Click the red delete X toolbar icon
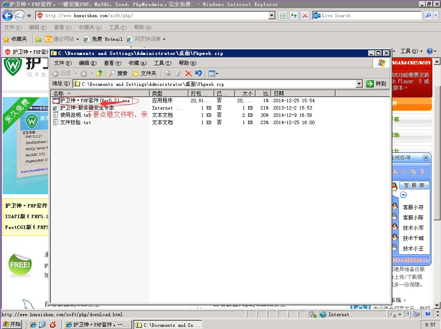Screen dimensions: 441x329 (188, 73)
